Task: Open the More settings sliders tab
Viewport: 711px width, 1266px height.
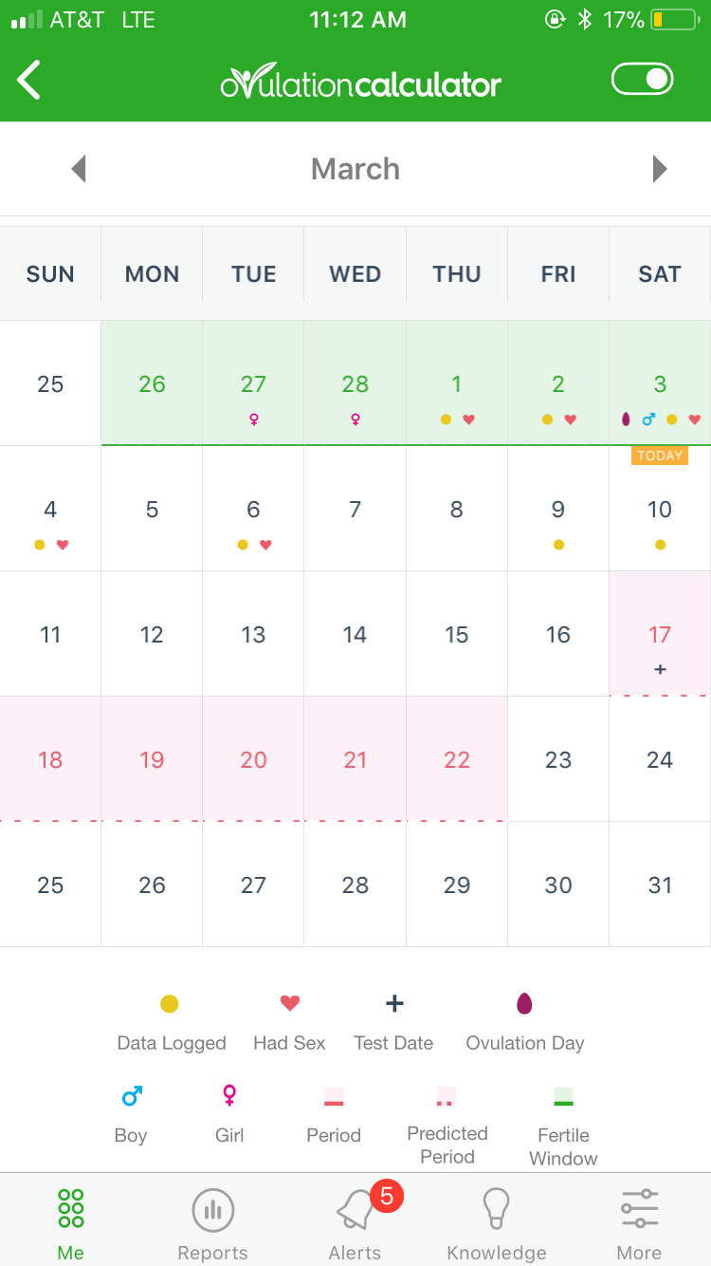Action: pos(640,1224)
